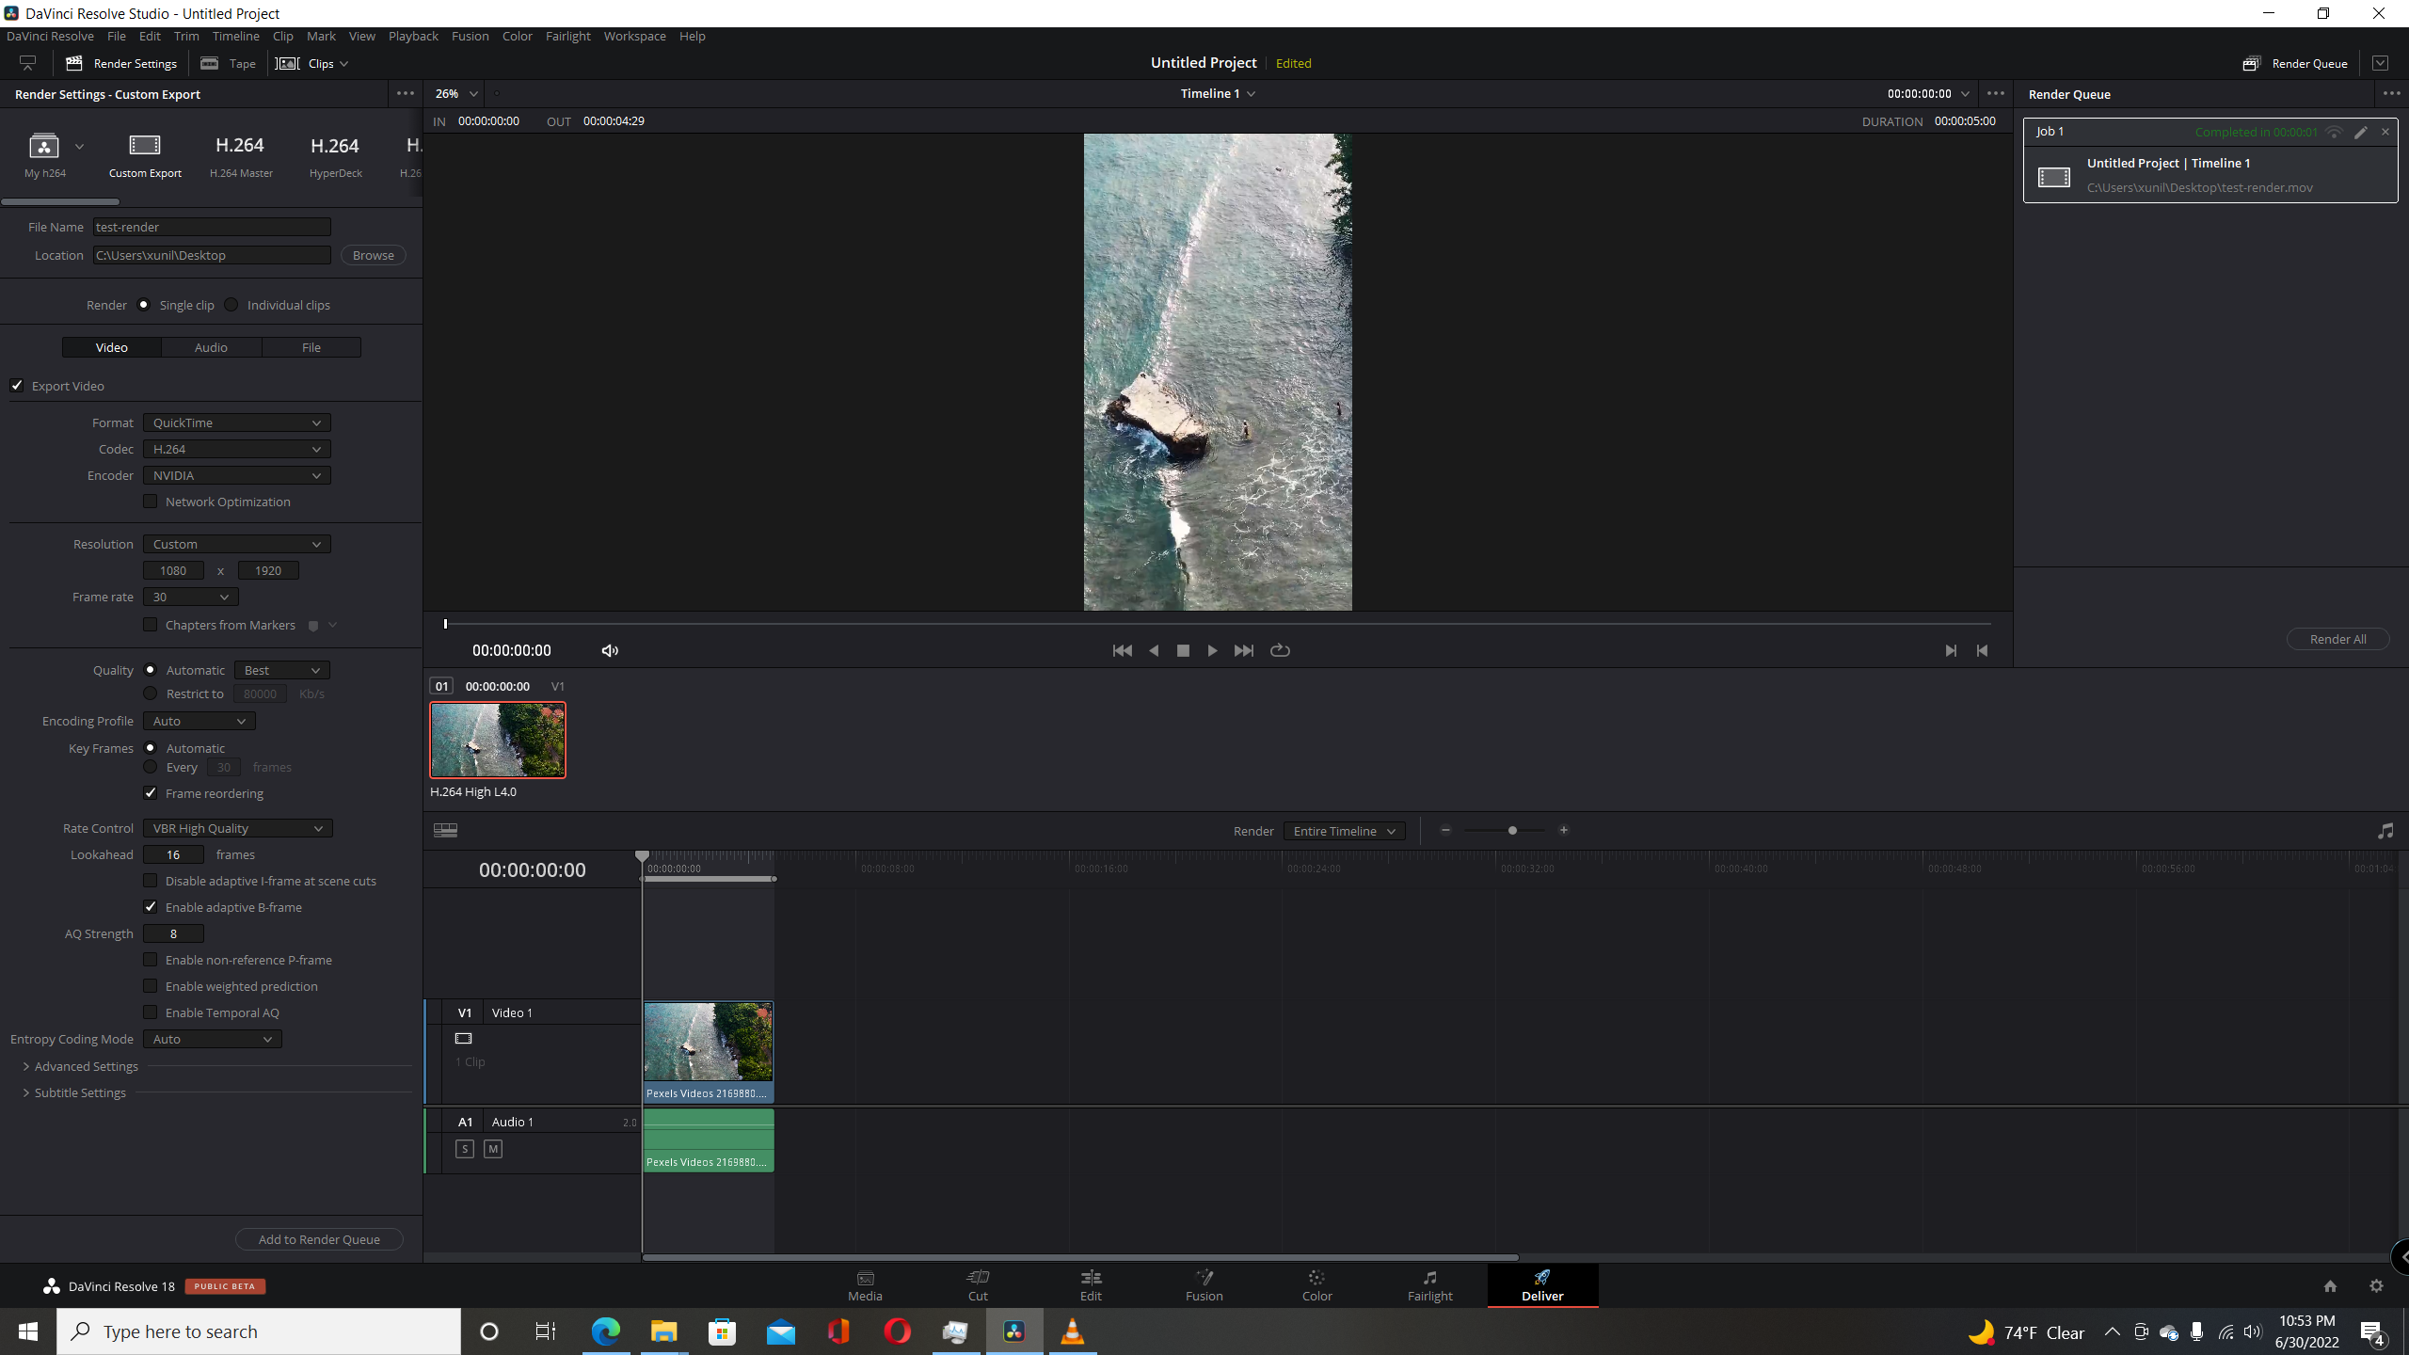Select the My h264 preset
This screenshot has height=1355, width=2409.
tap(44, 155)
